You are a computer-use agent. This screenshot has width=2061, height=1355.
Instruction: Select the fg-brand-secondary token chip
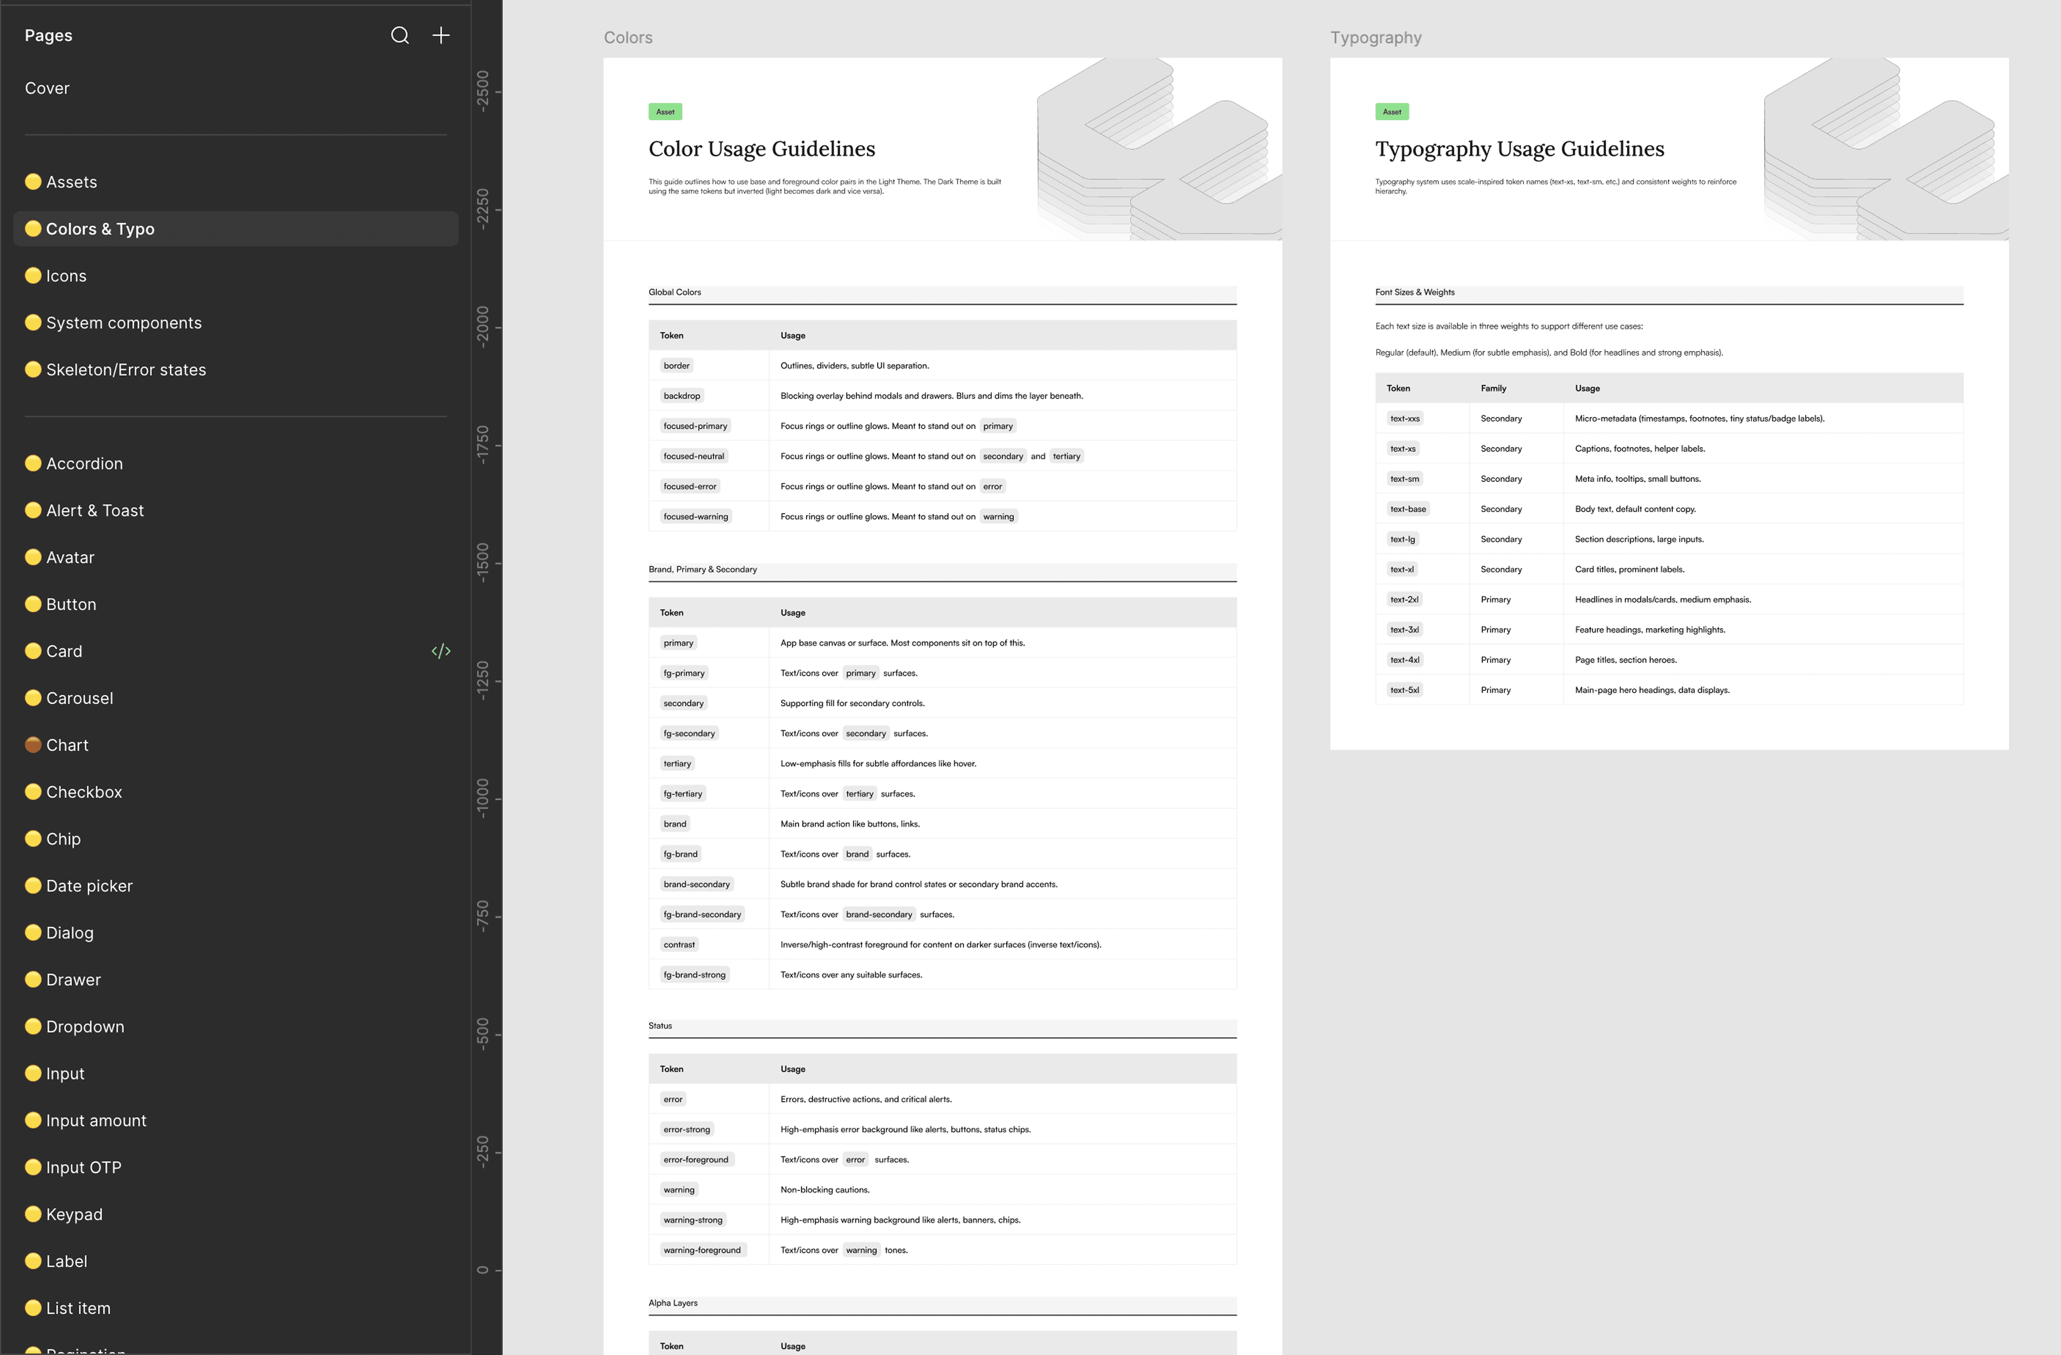[x=702, y=915]
